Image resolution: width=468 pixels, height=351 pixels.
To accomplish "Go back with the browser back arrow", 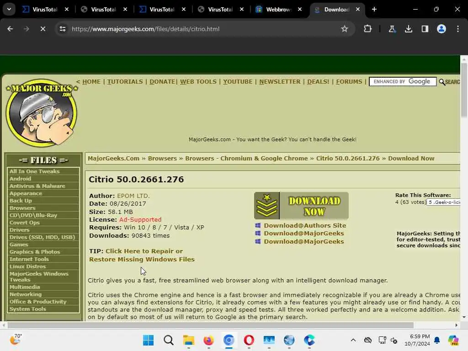I will click(x=10, y=29).
